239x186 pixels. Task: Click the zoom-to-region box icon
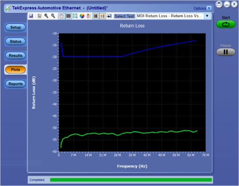pyautogui.click(x=75, y=16)
